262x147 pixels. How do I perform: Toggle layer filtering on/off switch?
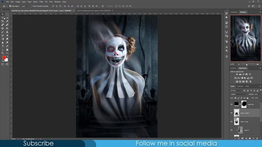pyautogui.click(x=261, y=90)
